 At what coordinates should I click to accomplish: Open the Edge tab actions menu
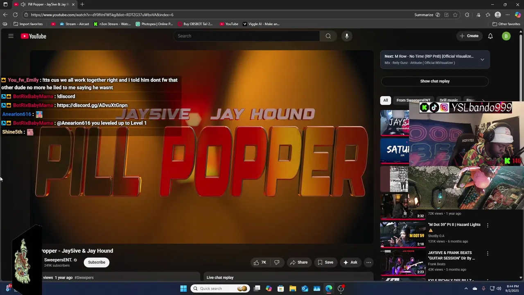(x=5, y=5)
